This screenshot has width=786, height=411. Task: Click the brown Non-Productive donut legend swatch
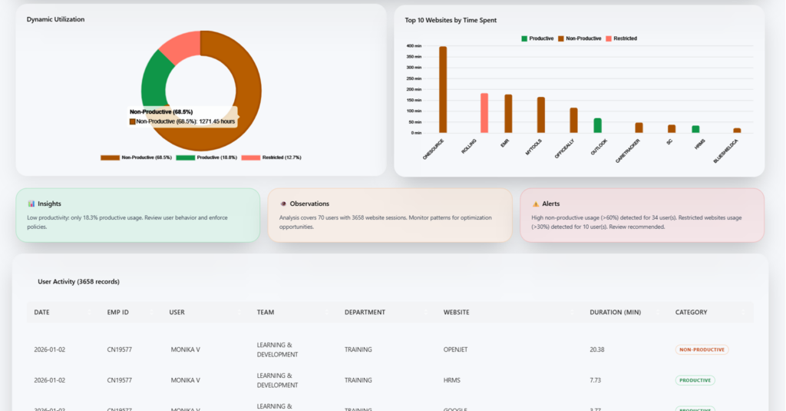point(110,157)
